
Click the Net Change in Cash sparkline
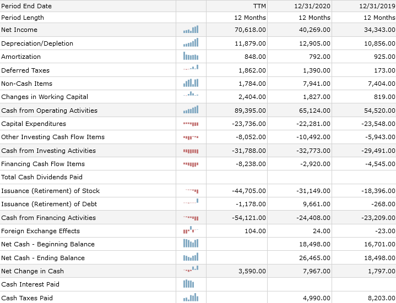pyautogui.click(x=191, y=271)
